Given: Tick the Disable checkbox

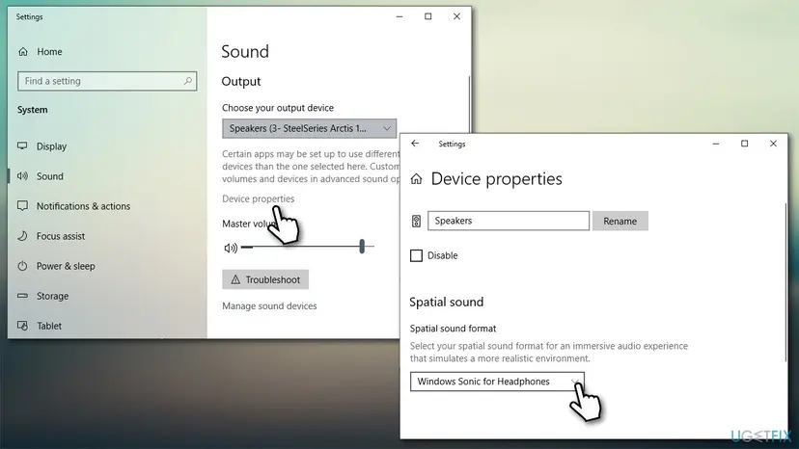Looking at the screenshot, I should tap(416, 255).
